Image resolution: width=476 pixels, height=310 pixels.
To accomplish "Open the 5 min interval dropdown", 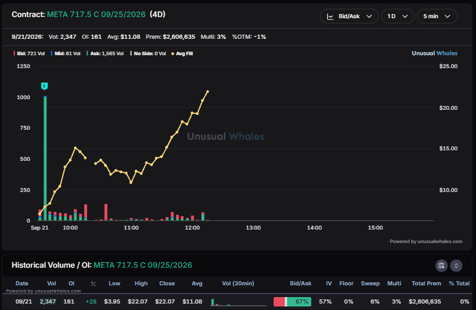I will [437, 16].
